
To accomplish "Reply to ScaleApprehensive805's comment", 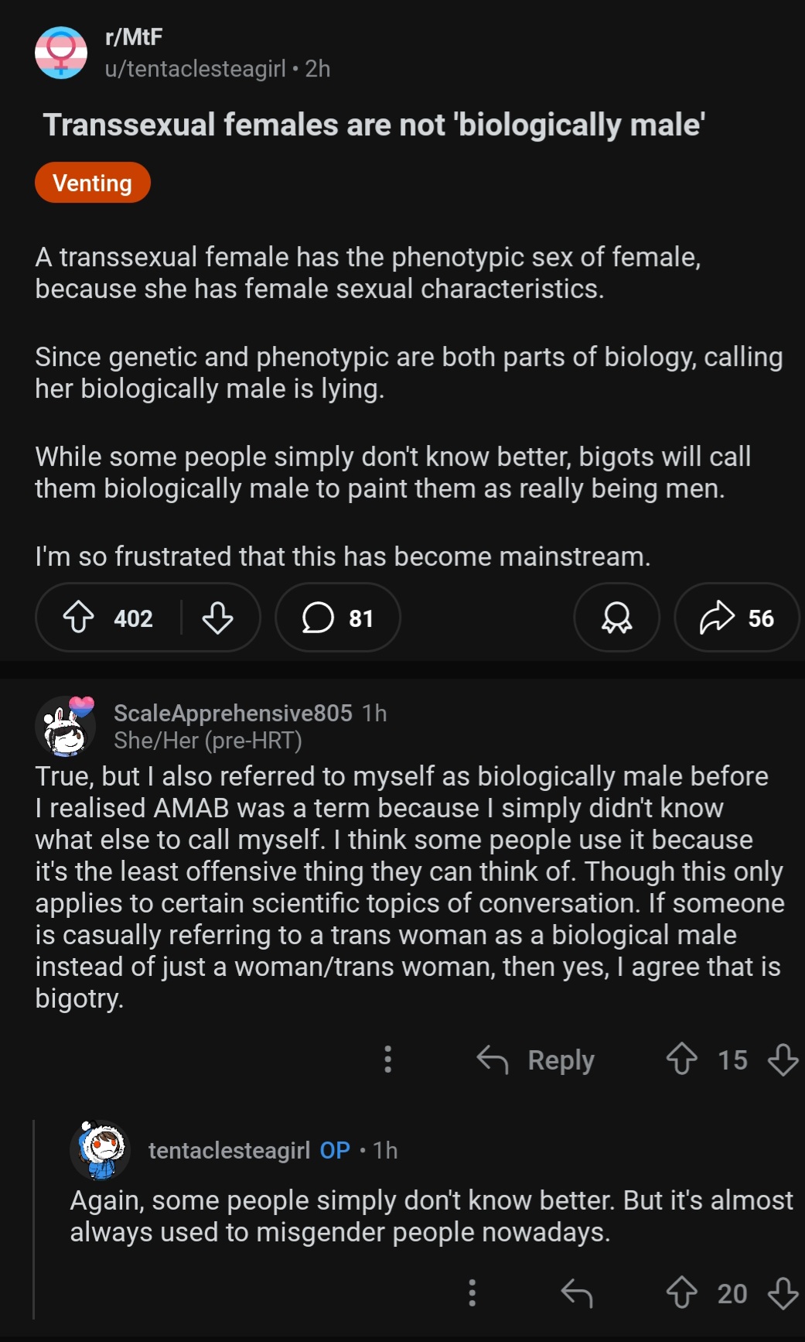I will click(x=537, y=1060).
